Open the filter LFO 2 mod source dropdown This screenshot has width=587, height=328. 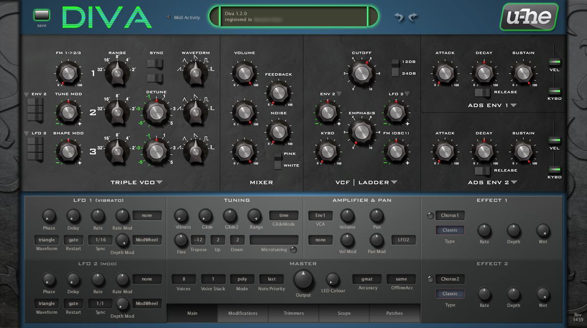click(407, 94)
